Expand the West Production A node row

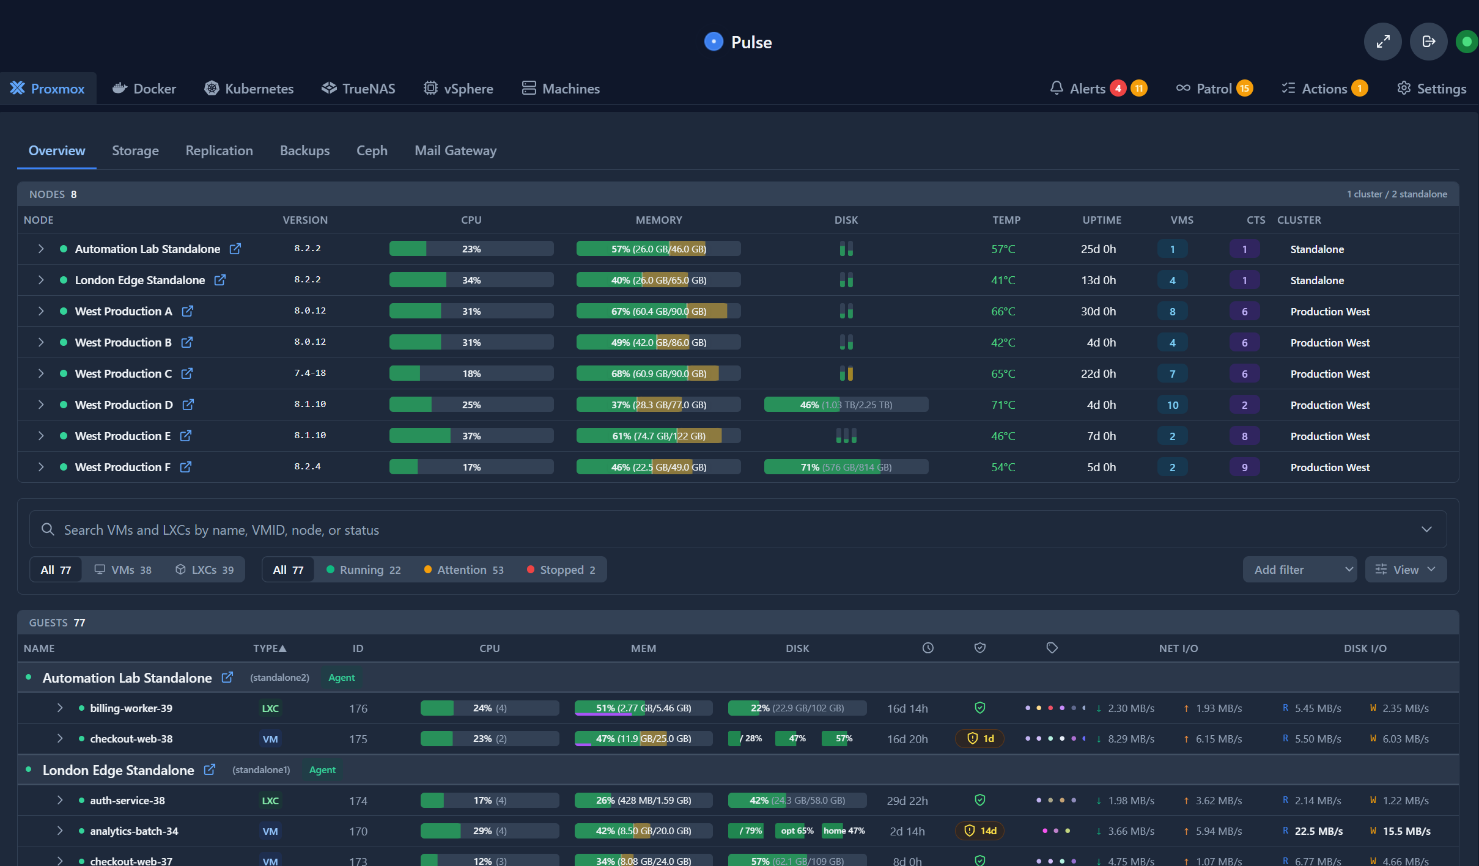click(41, 311)
